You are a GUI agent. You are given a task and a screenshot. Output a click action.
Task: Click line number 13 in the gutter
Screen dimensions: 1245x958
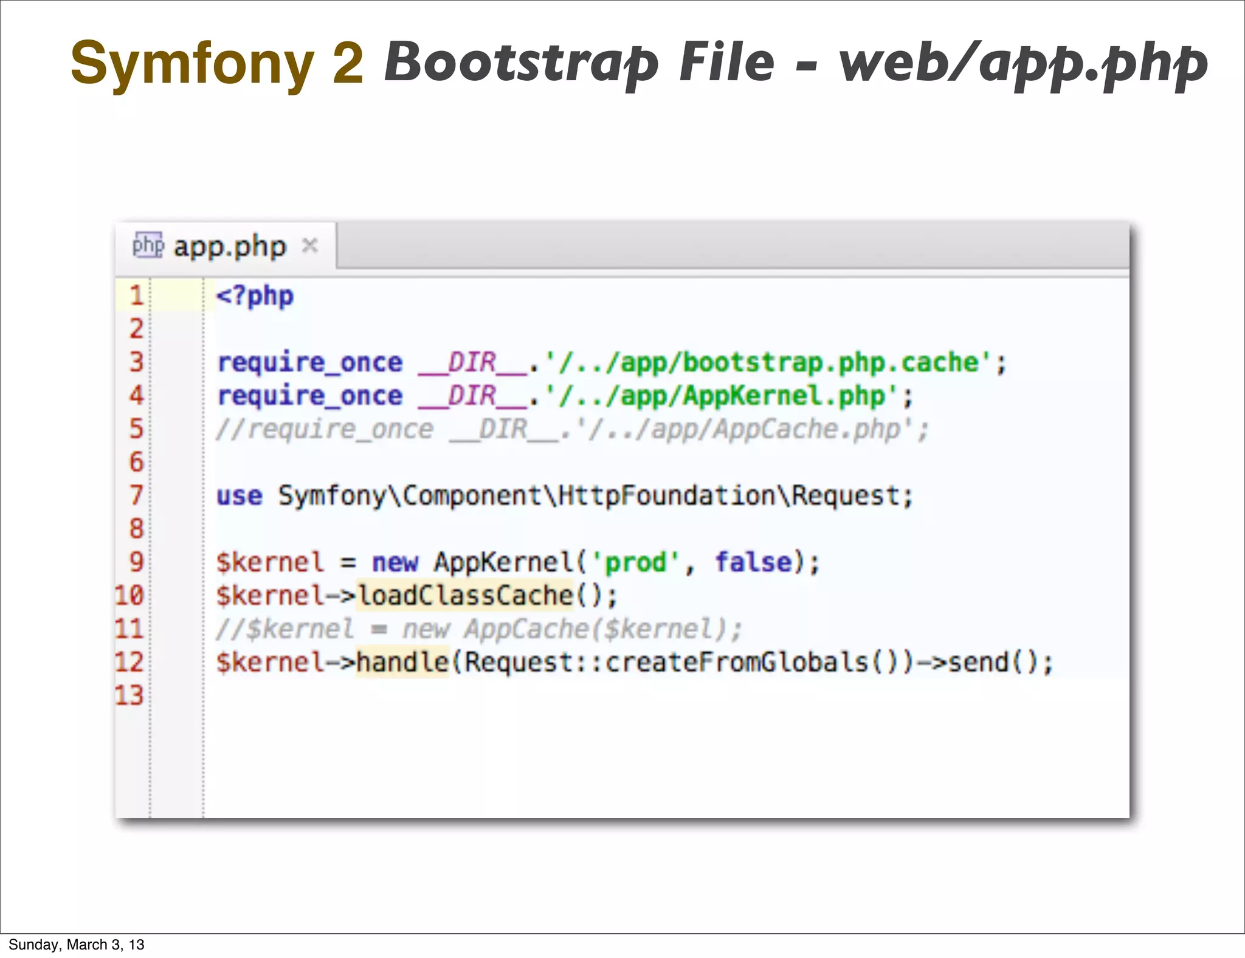(129, 695)
